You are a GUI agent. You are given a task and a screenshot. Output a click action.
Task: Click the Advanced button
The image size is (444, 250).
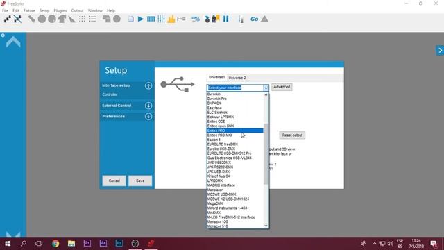282,87
